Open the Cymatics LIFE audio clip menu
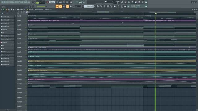The height and width of the screenshot is (111, 198). click(29, 47)
